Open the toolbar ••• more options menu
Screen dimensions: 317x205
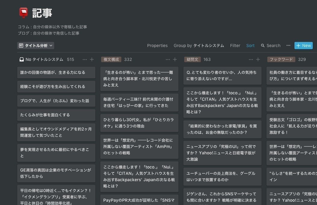pos(288,46)
